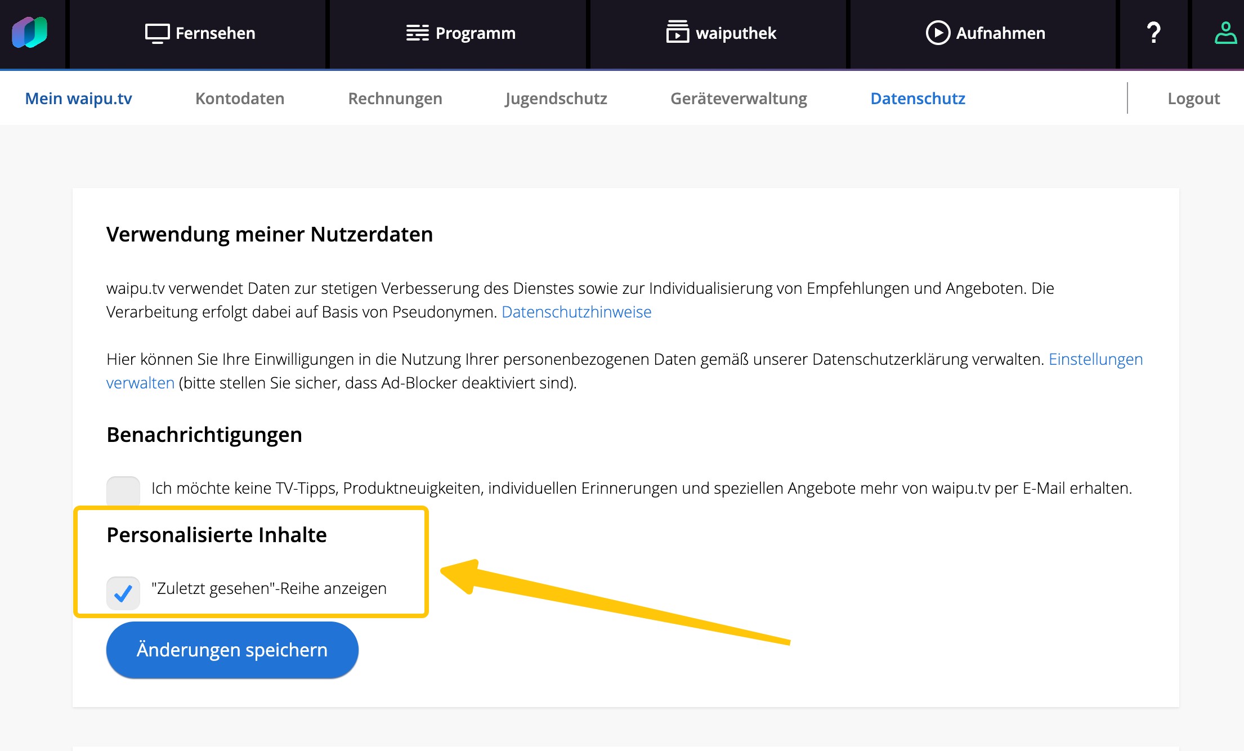Click the highlighted Personalisierte Inhalte heading
Image resolution: width=1244 pixels, height=751 pixels.
coord(216,534)
